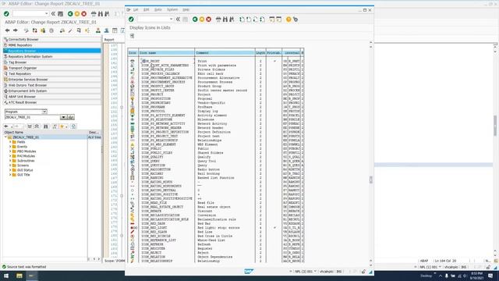Select the GUI Status folder in object tree
The height and width of the screenshot is (281, 499).
coord(25,170)
